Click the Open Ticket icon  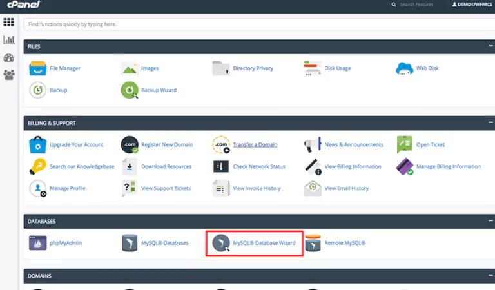404,144
